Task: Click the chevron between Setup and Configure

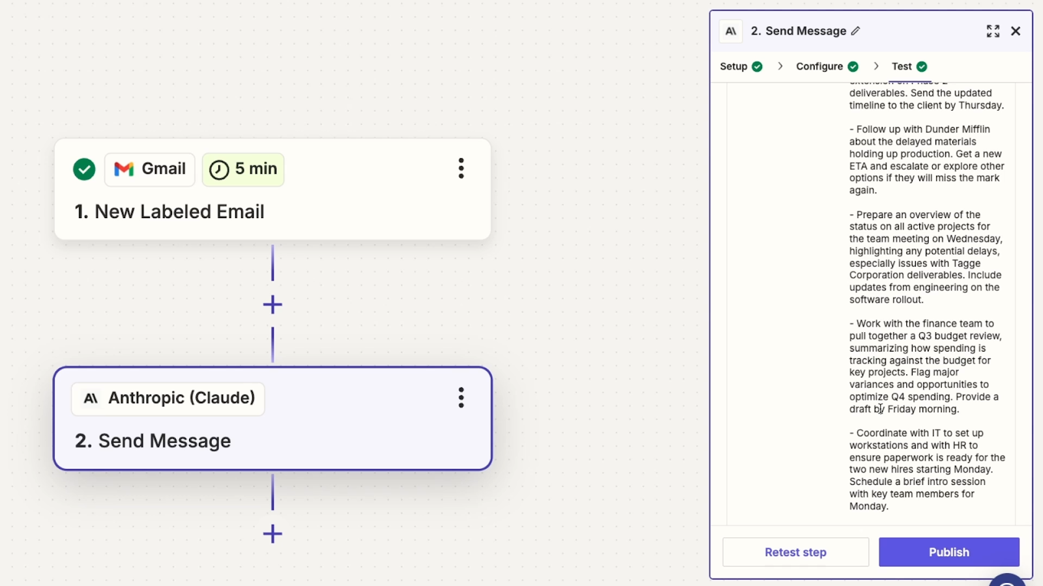Action: point(780,66)
